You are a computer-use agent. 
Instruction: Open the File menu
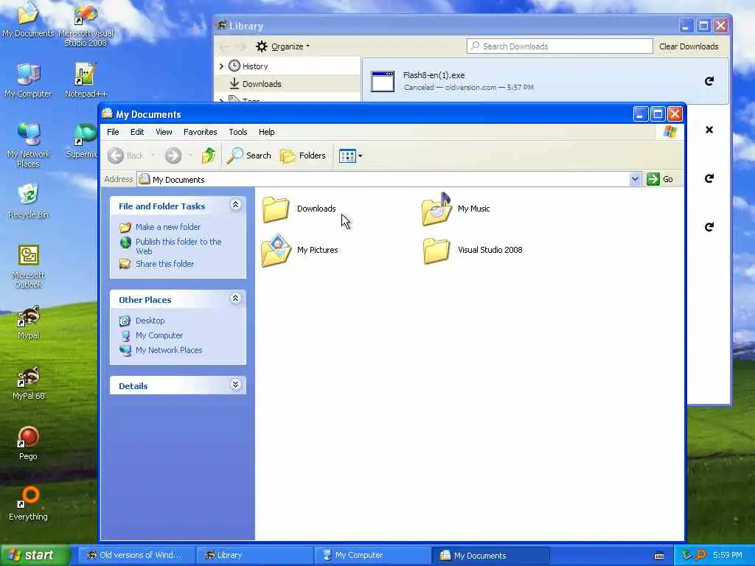[x=113, y=132]
